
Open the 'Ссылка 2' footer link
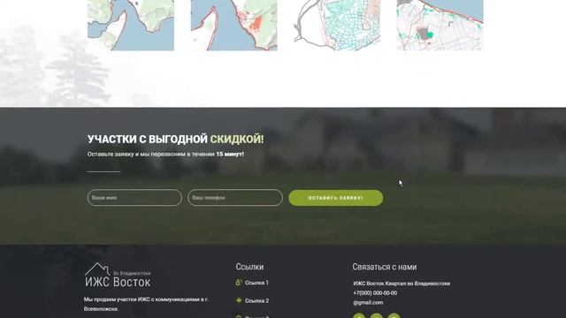(256, 300)
